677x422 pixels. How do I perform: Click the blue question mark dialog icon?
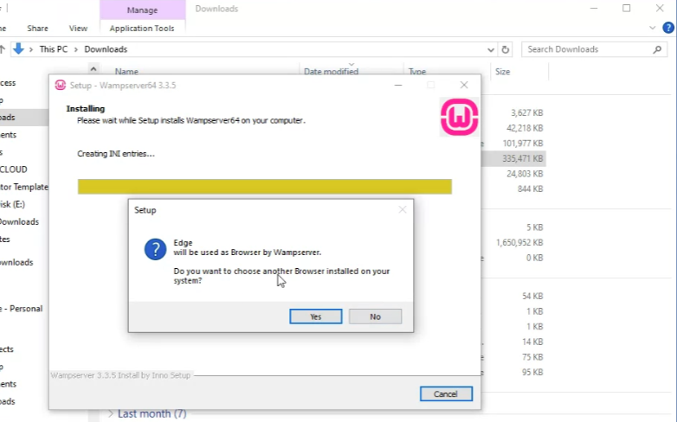tap(155, 249)
